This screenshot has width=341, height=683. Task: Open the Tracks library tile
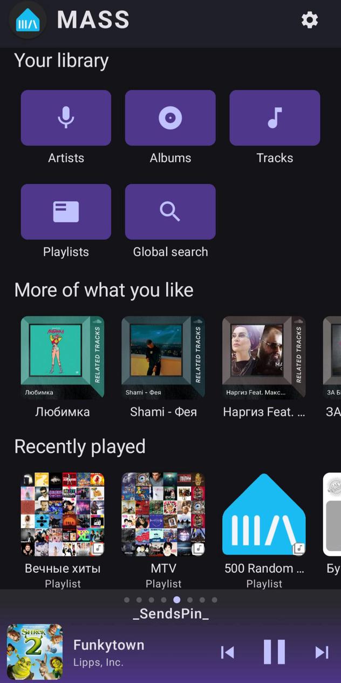275,118
